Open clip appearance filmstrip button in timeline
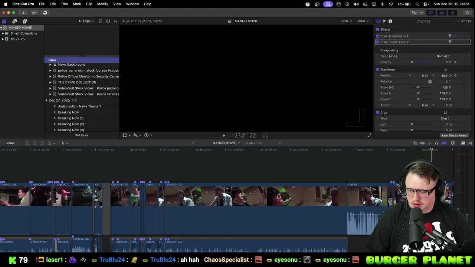 tap(453, 143)
